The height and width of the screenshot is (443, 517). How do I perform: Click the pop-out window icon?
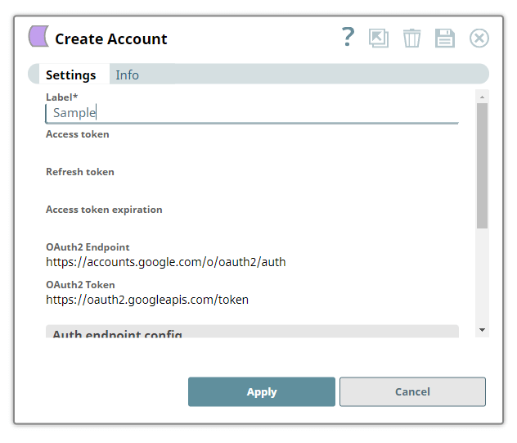click(379, 38)
